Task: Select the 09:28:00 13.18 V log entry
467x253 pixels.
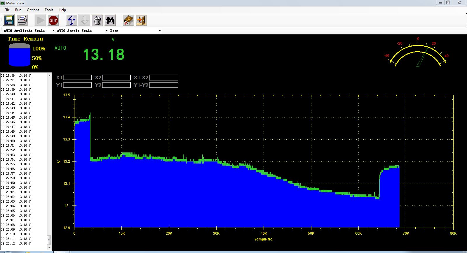Action: coord(16,187)
